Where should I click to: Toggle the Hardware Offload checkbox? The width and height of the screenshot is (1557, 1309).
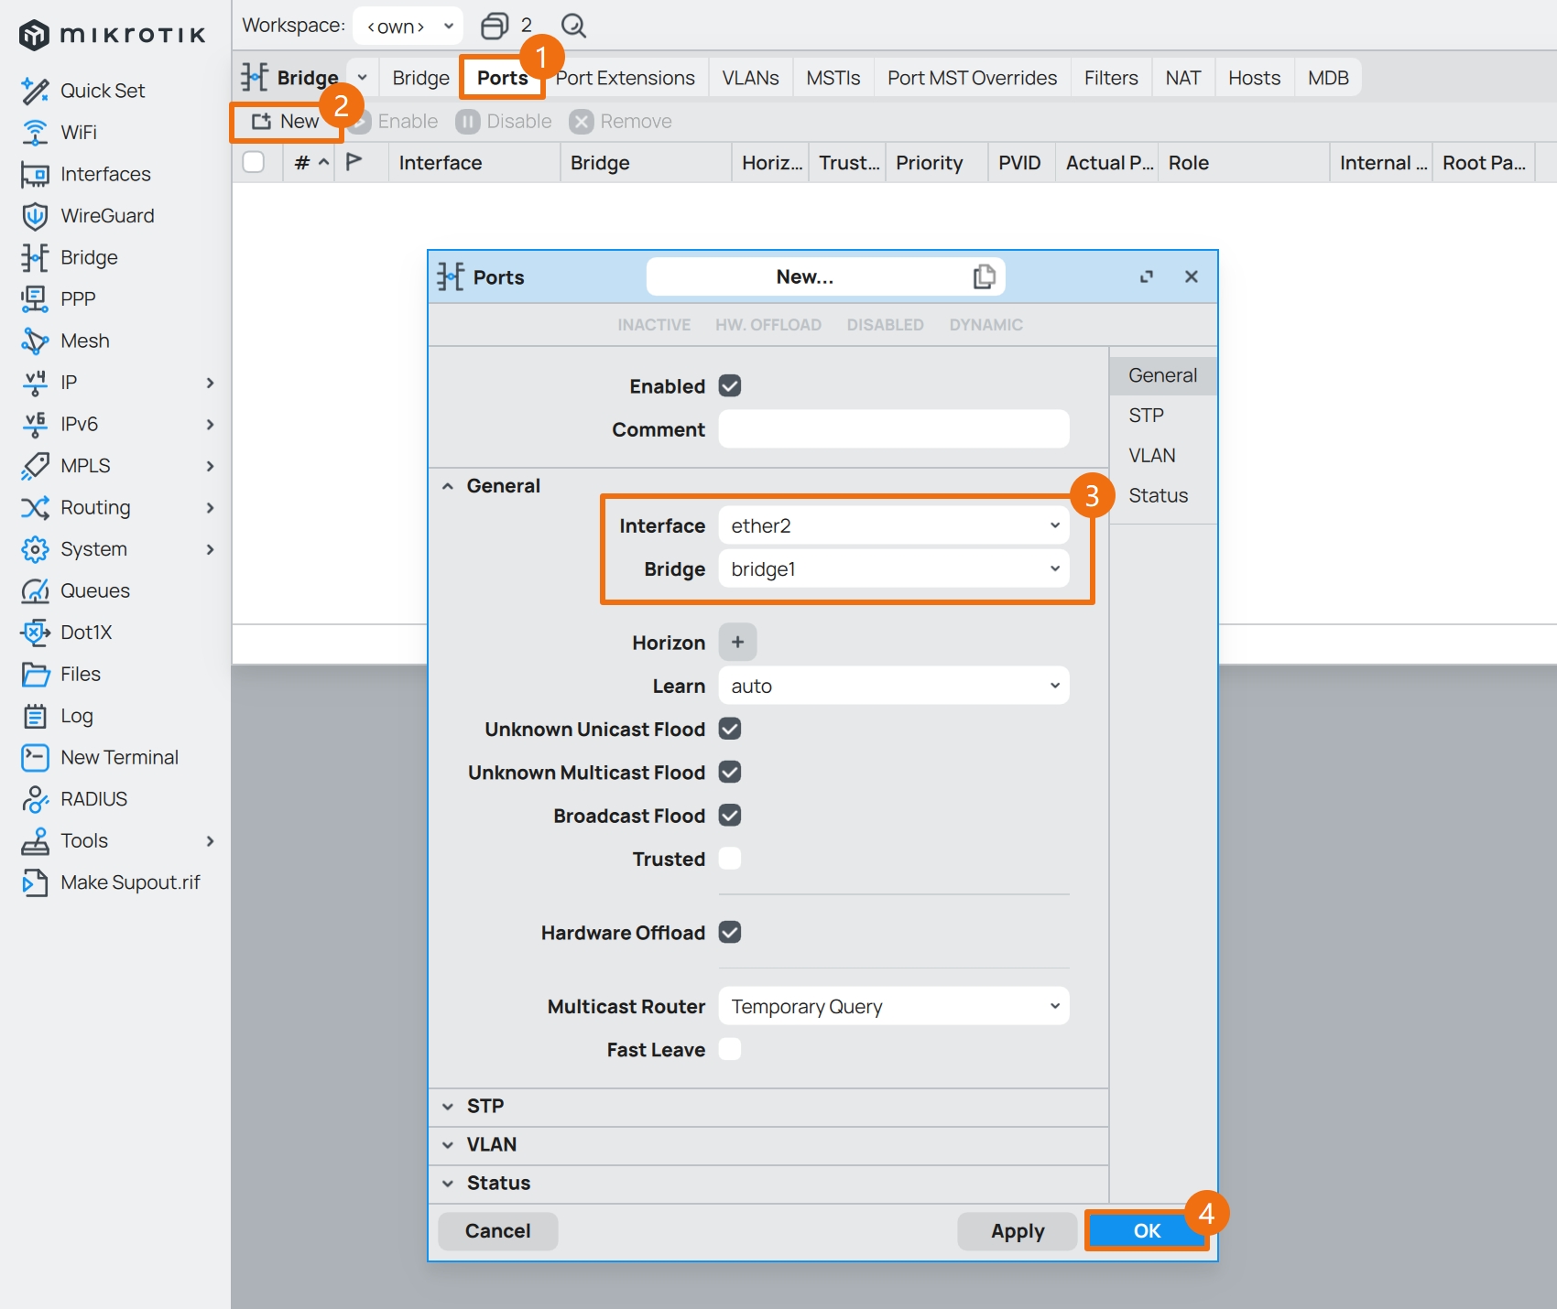tap(730, 933)
